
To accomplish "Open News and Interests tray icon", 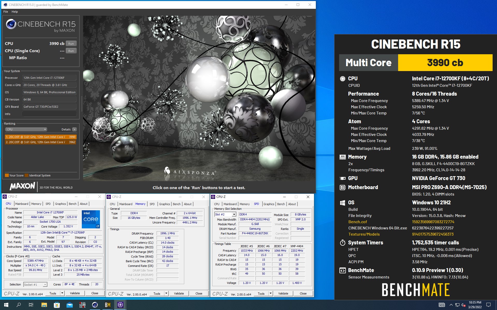I will point(442,305).
